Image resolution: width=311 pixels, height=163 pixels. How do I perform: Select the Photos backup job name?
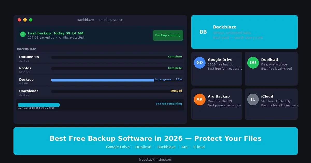25,68
